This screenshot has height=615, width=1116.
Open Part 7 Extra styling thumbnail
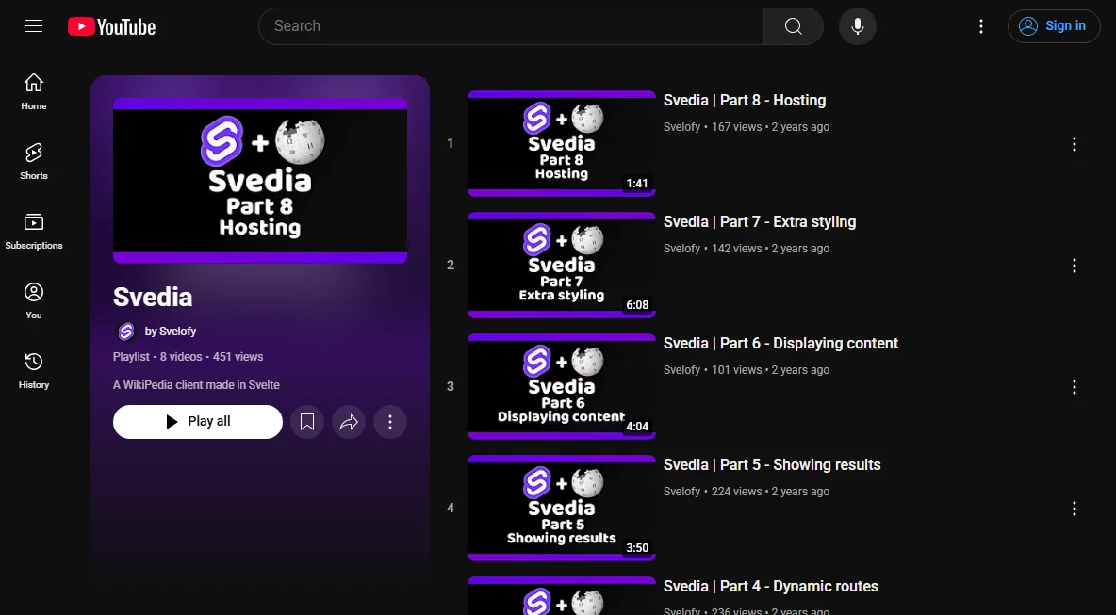[561, 265]
